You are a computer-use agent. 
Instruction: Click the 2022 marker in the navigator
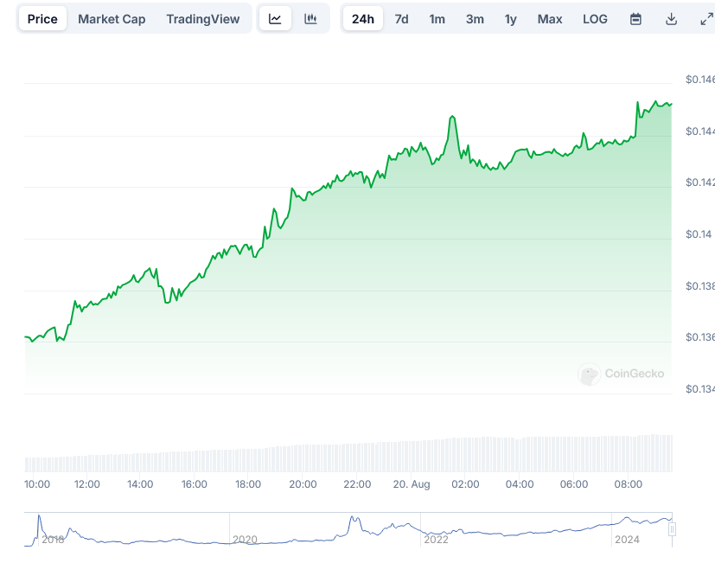436,540
